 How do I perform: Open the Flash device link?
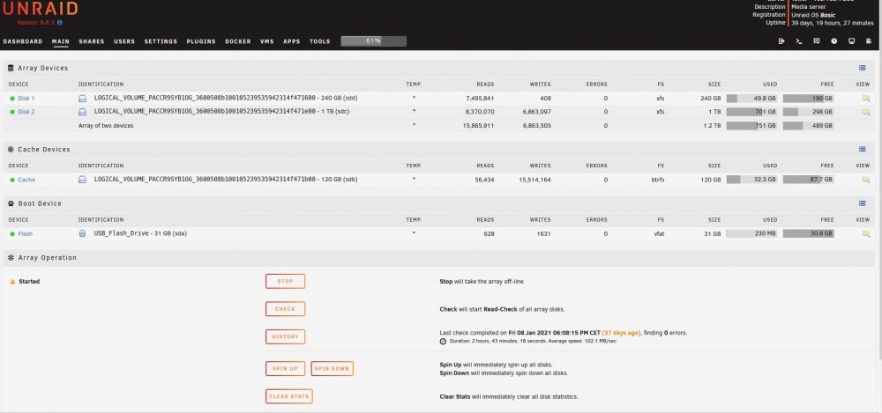(x=26, y=233)
